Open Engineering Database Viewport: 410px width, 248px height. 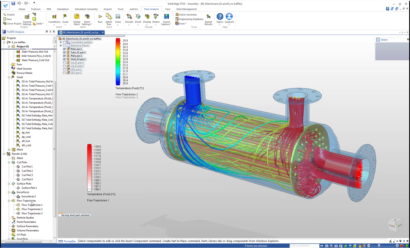(x=191, y=19)
